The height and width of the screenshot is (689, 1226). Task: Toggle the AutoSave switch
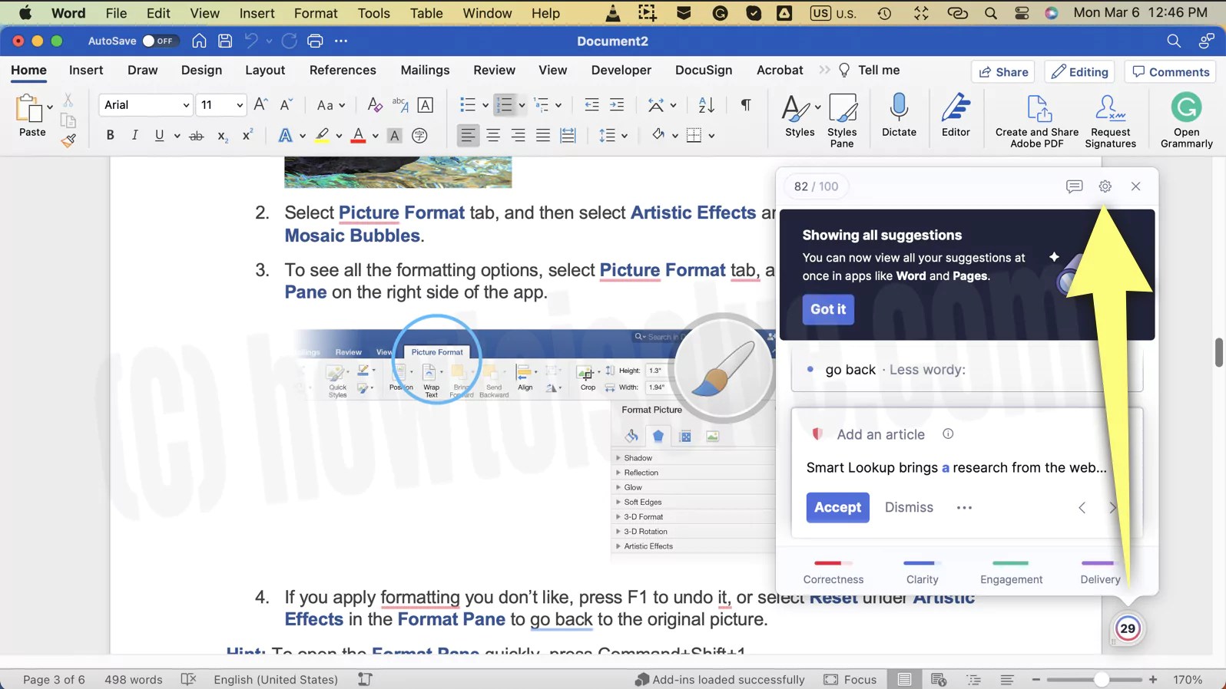pyautogui.click(x=160, y=41)
